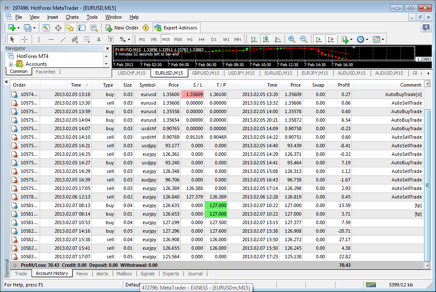The image size is (436, 292).
Task: Select bar chart display icon
Action: tap(253, 39)
